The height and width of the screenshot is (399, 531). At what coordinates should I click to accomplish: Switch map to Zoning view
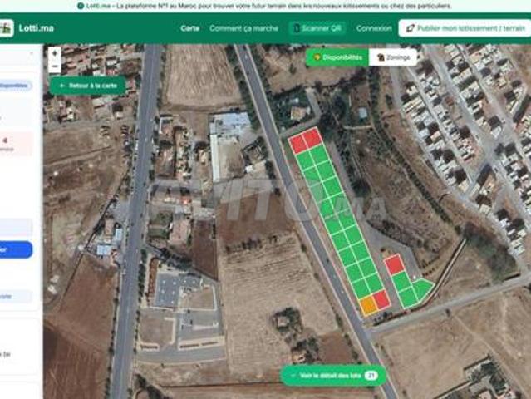(x=393, y=57)
